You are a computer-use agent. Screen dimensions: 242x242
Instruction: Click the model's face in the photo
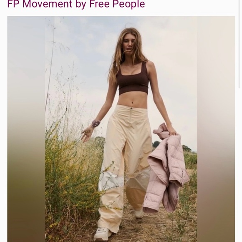coord(129,43)
